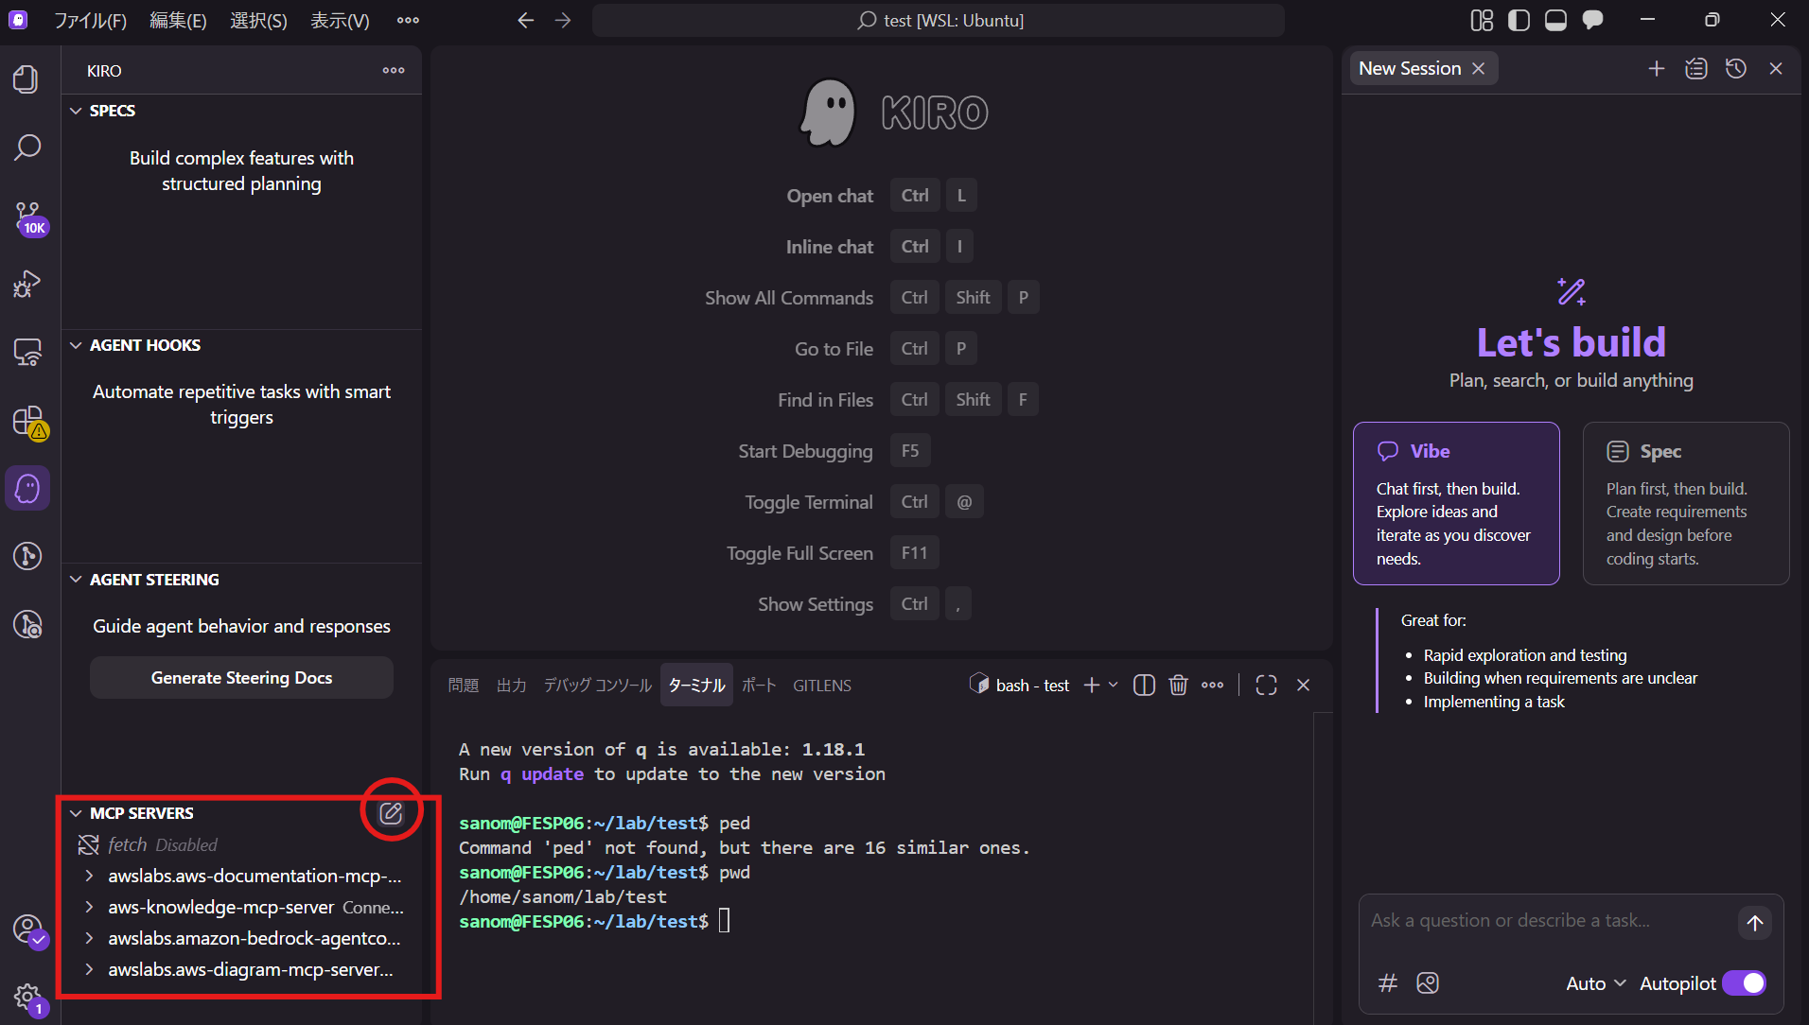The height and width of the screenshot is (1025, 1809).
Task: Click Generate Steering Docs button
Action: [x=241, y=678]
